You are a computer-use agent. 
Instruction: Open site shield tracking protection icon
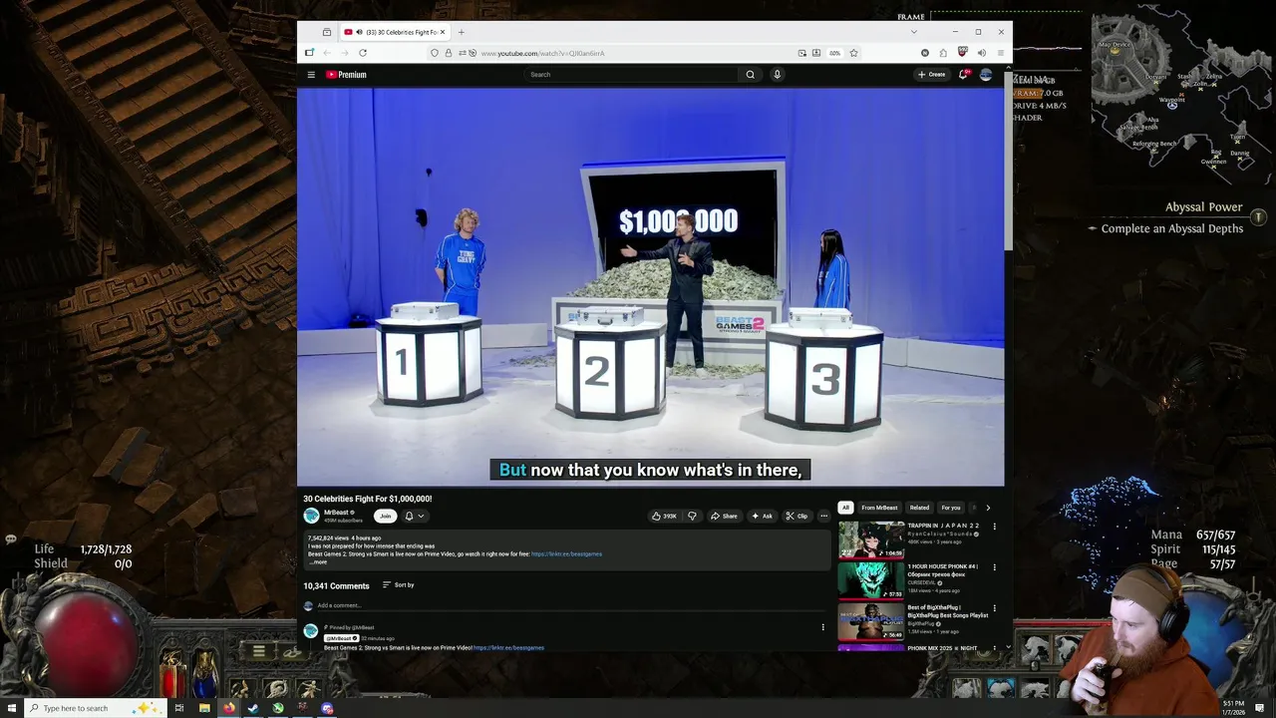[x=435, y=53]
